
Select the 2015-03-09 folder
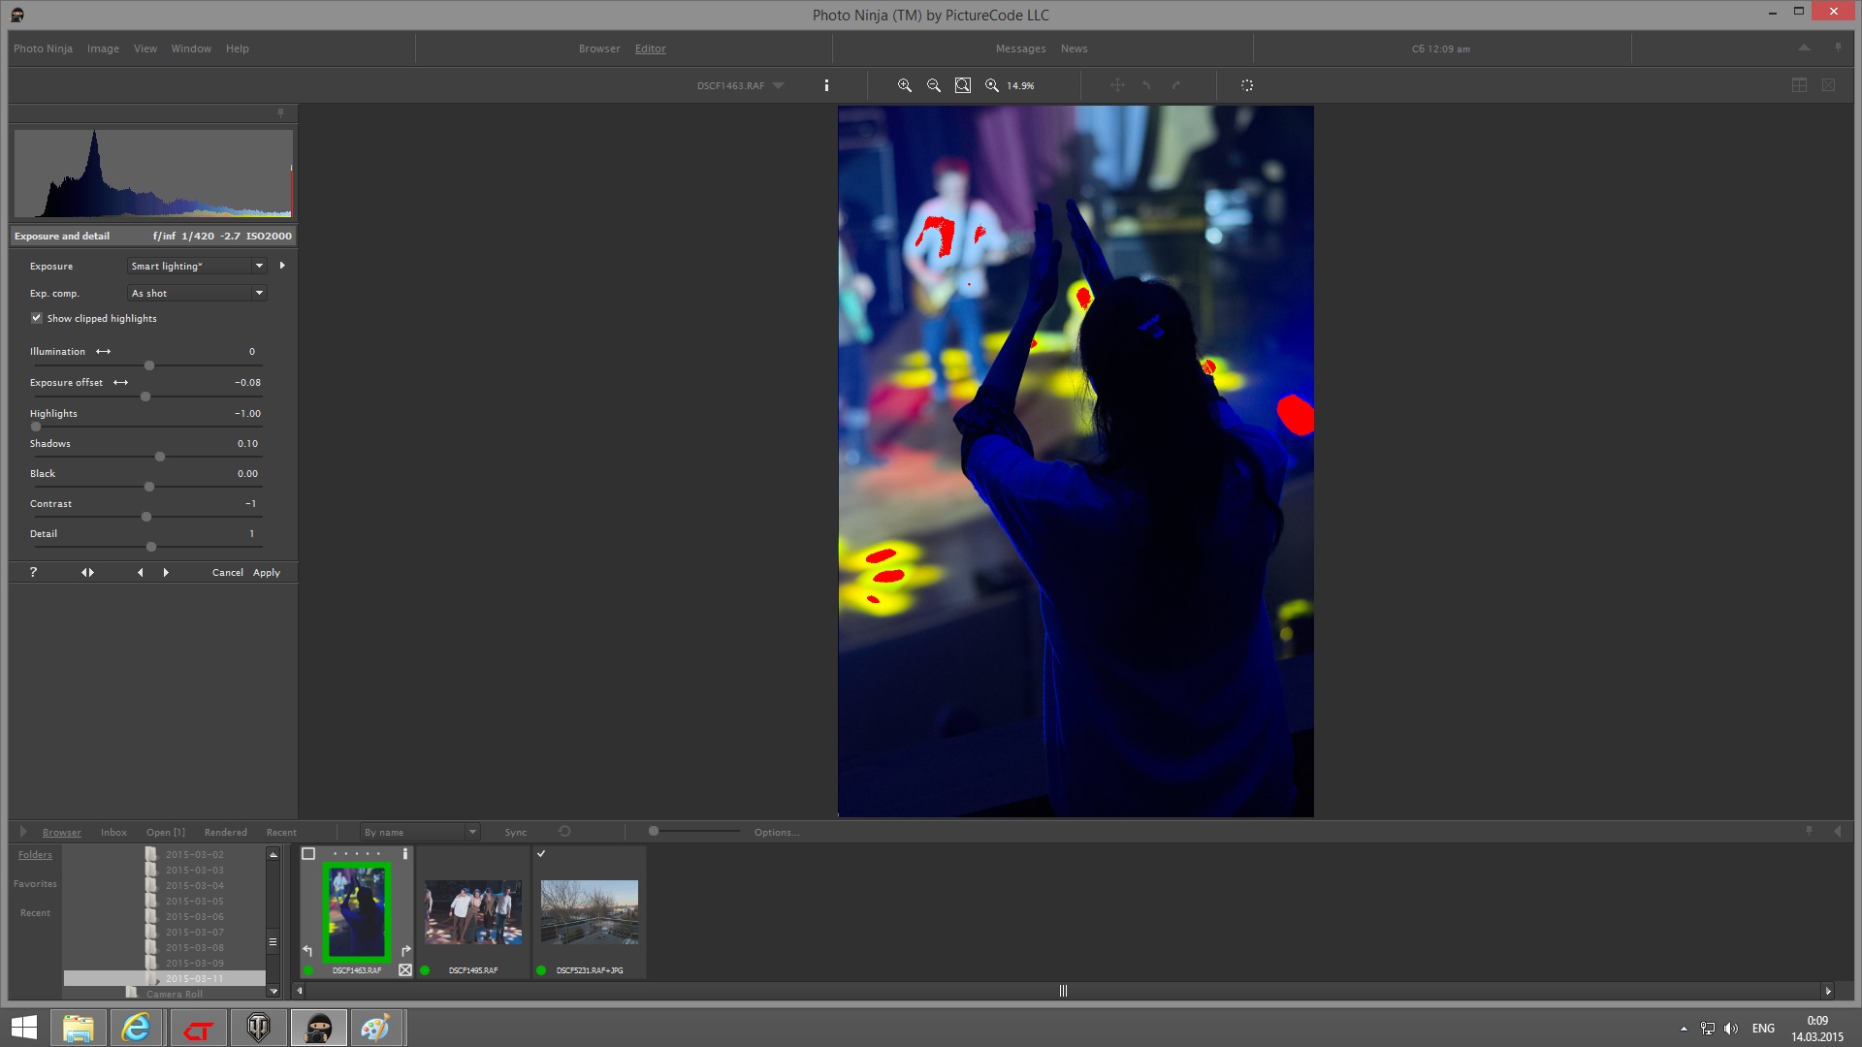[194, 963]
